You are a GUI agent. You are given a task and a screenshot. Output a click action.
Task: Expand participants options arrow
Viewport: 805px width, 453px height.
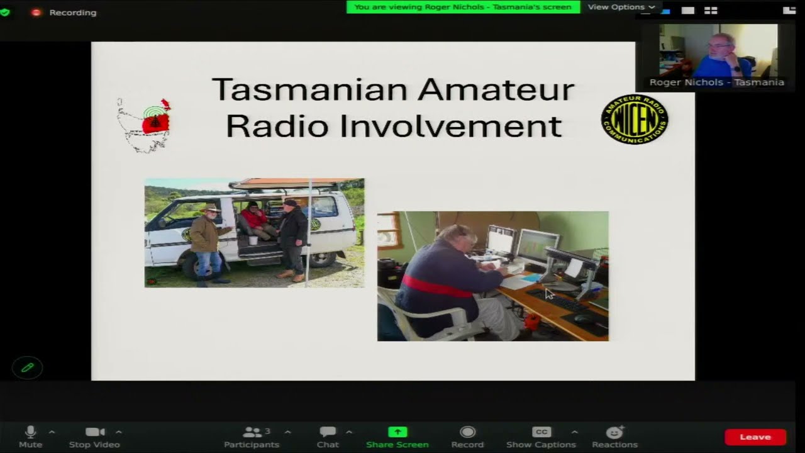pyautogui.click(x=287, y=432)
